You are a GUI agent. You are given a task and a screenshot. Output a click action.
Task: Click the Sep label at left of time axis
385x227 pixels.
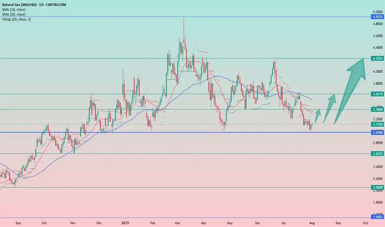[x=18, y=223]
